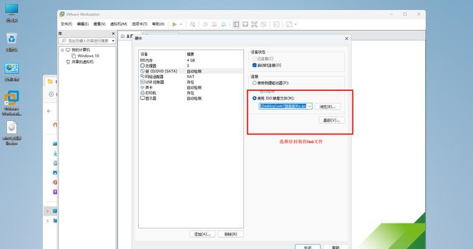Click the stretch guest display icon

pos(289,24)
